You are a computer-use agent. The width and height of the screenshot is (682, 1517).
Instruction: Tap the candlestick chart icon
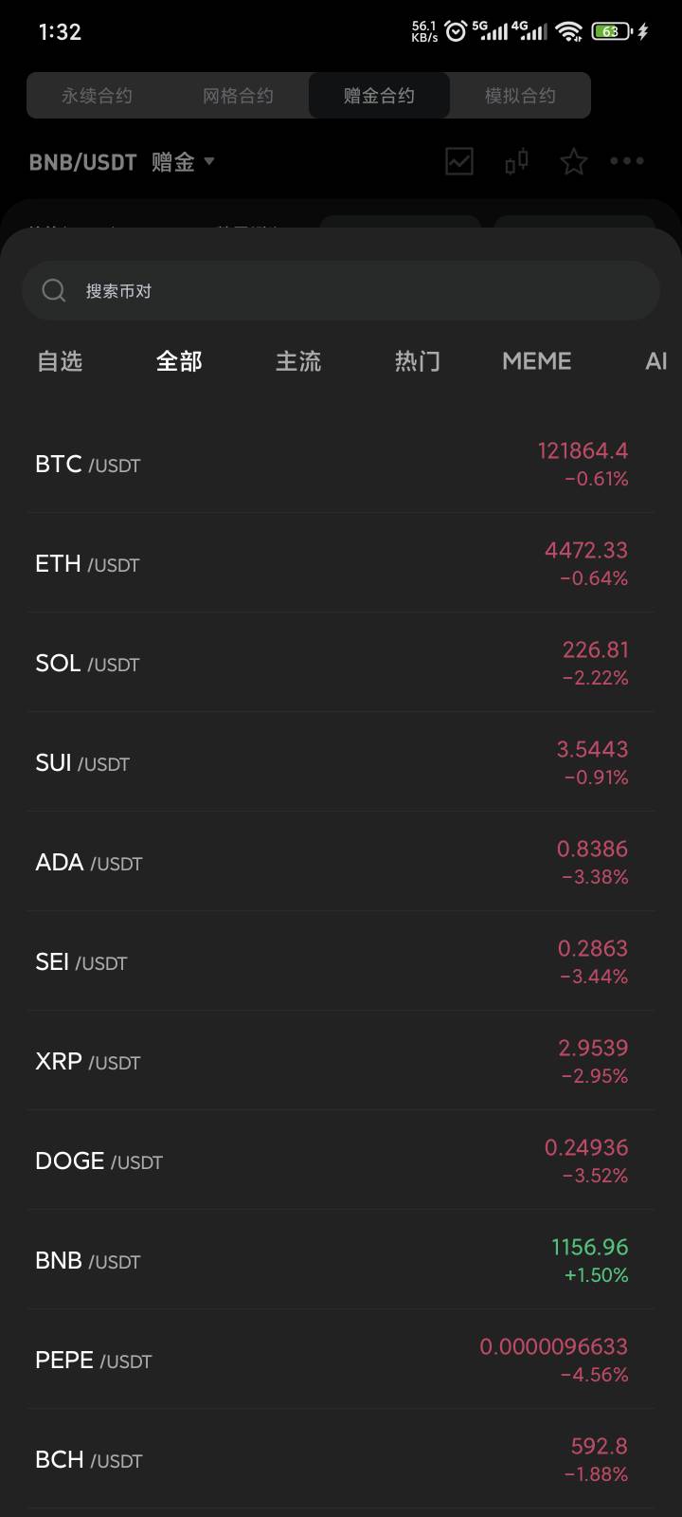click(x=516, y=161)
